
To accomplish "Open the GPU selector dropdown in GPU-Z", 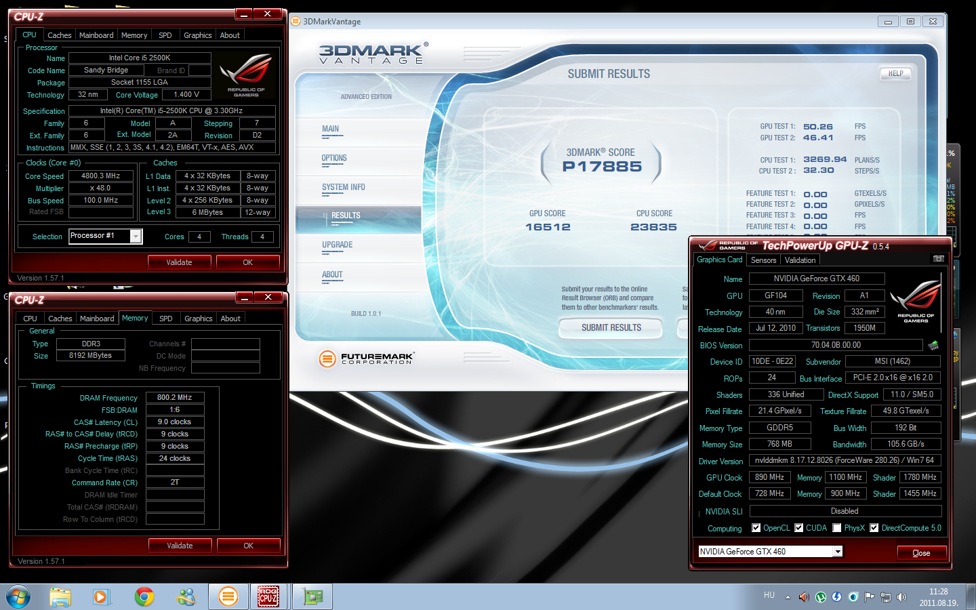I will (x=838, y=552).
